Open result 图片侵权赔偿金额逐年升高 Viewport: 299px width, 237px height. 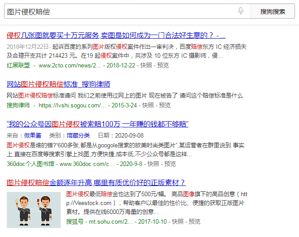[x=96, y=182]
